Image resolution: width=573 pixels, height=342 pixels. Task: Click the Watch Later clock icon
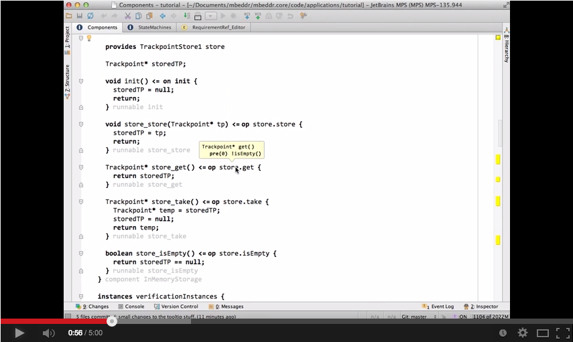(503, 333)
